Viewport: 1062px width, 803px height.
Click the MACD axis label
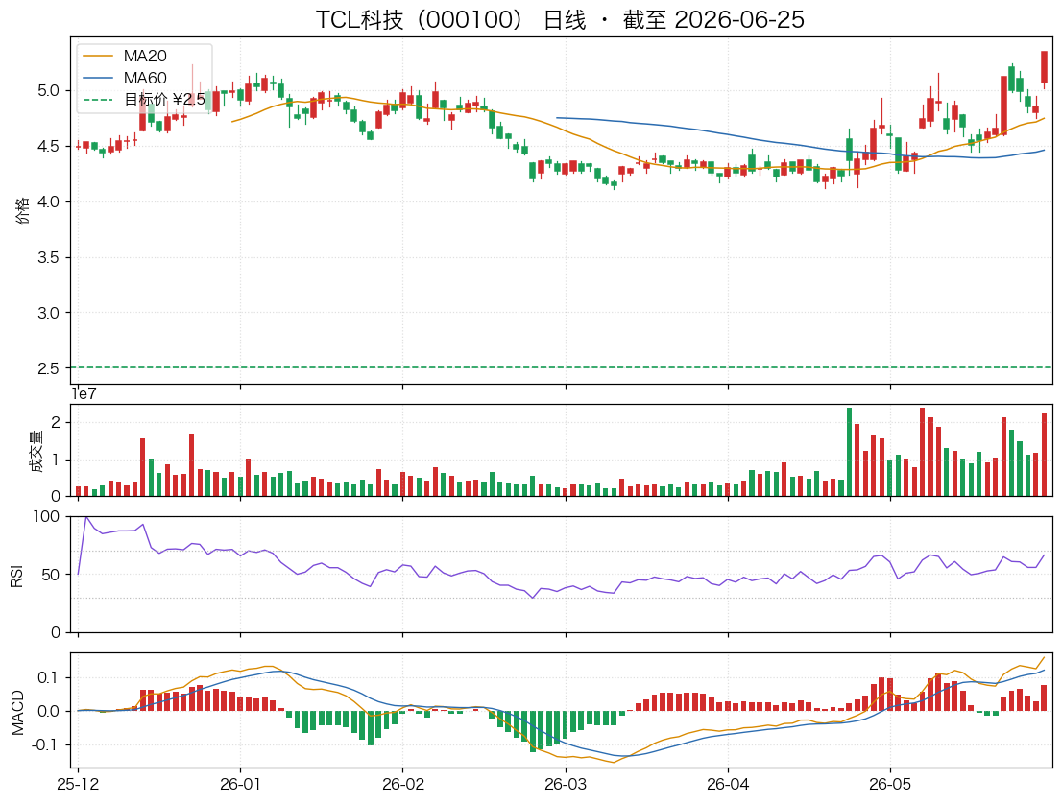pos(17,713)
